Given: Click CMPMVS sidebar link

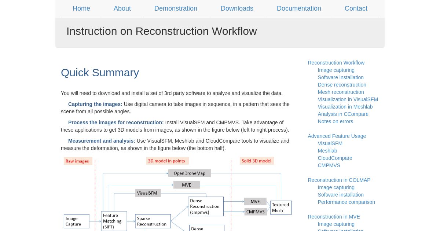Looking at the screenshot, I should click(329, 165).
